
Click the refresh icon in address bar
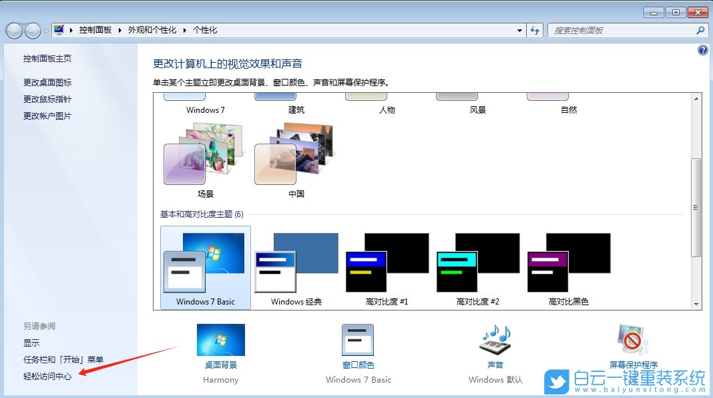(535, 30)
